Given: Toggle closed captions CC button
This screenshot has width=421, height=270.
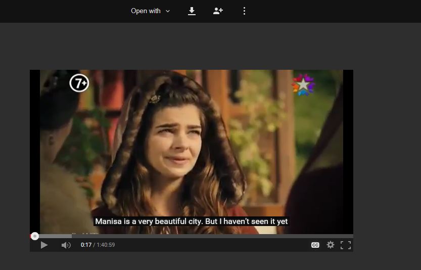Looking at the screenshot, I should coord(315,245).
